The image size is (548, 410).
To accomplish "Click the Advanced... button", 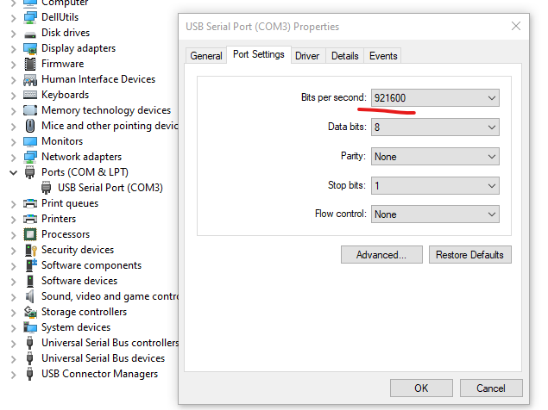I will 381,255.
